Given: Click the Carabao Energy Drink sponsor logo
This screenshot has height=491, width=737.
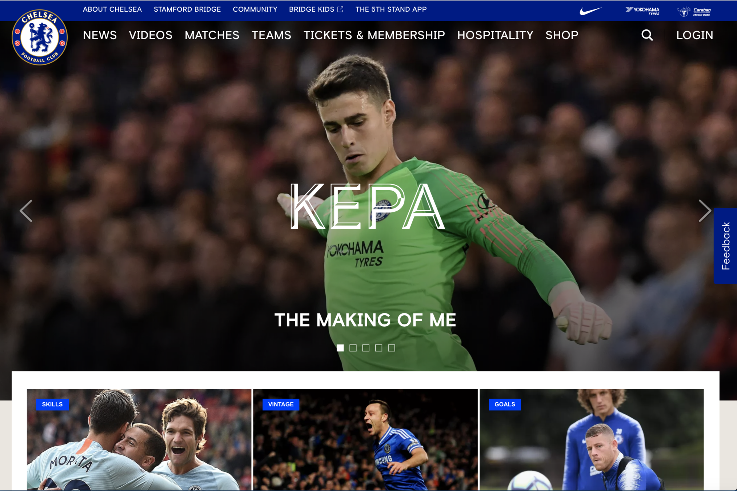Looking at the screenshot, I should tap(694, 12).
